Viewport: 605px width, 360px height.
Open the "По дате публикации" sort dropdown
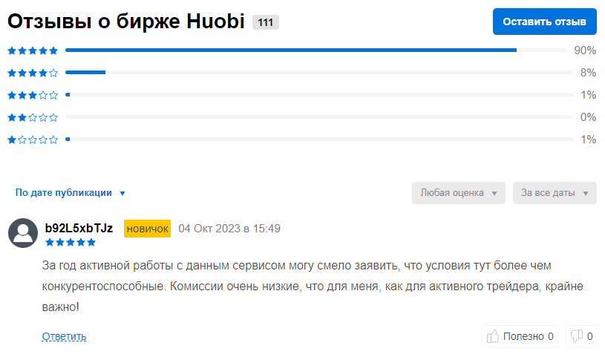71,193
